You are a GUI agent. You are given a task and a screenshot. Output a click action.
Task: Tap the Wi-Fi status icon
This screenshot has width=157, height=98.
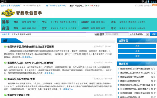coord(143,2)
